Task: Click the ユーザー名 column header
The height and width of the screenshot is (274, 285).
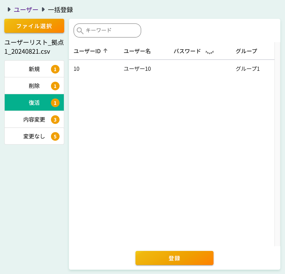Action: (137, 51)
